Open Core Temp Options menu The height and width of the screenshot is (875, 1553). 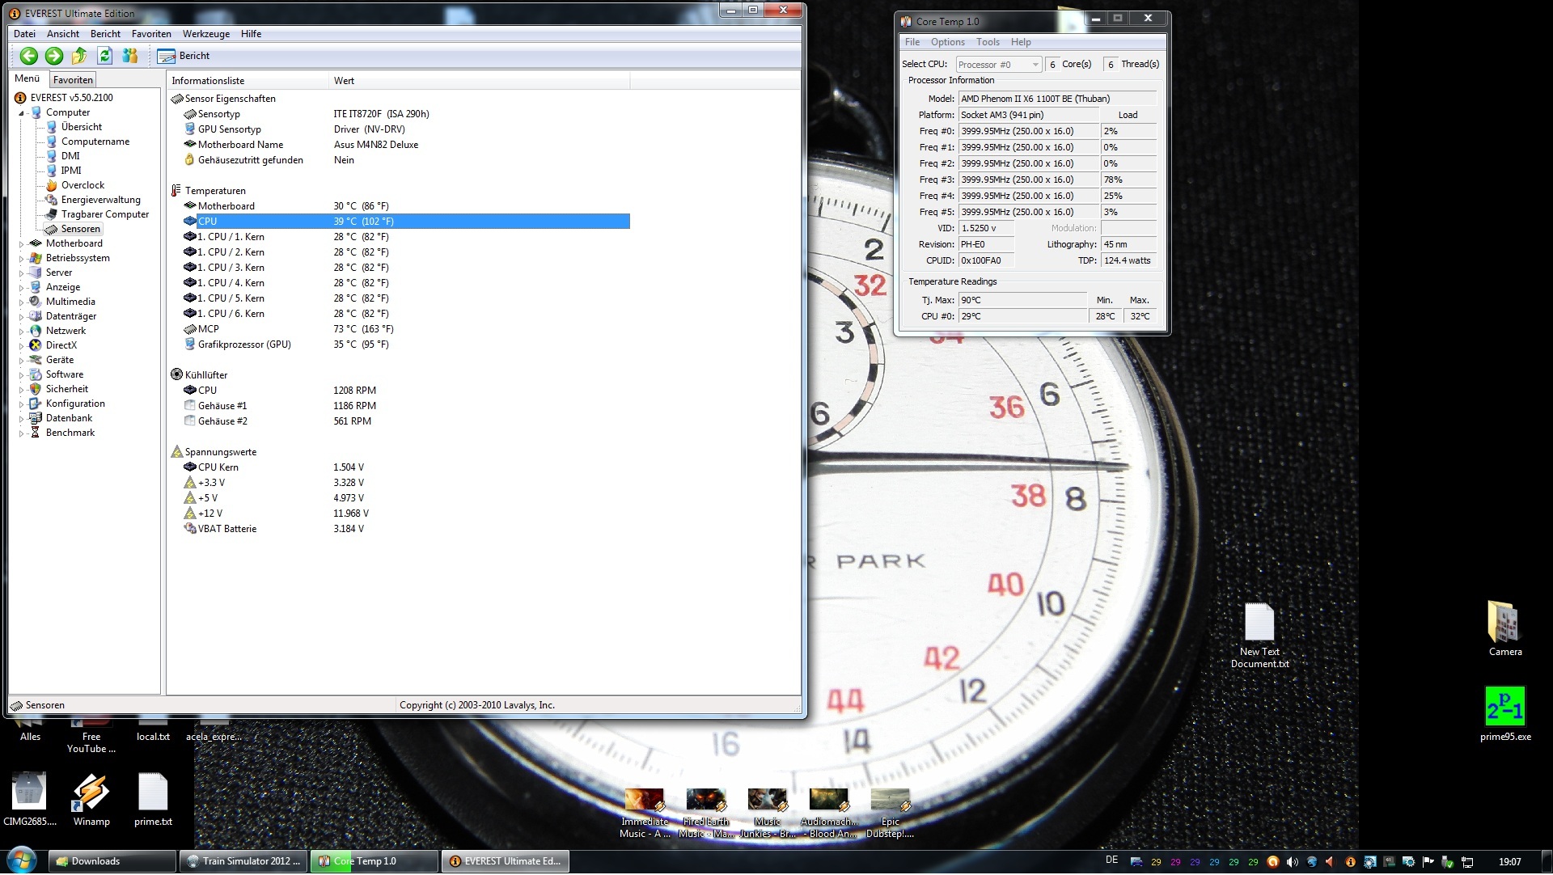(x=947, y=42)
